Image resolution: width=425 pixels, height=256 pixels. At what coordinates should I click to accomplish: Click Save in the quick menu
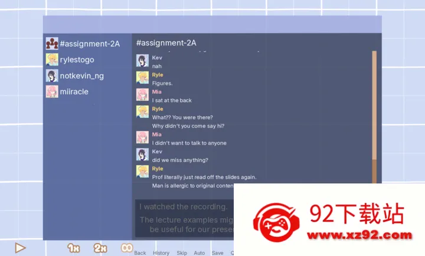pos(217,253)
